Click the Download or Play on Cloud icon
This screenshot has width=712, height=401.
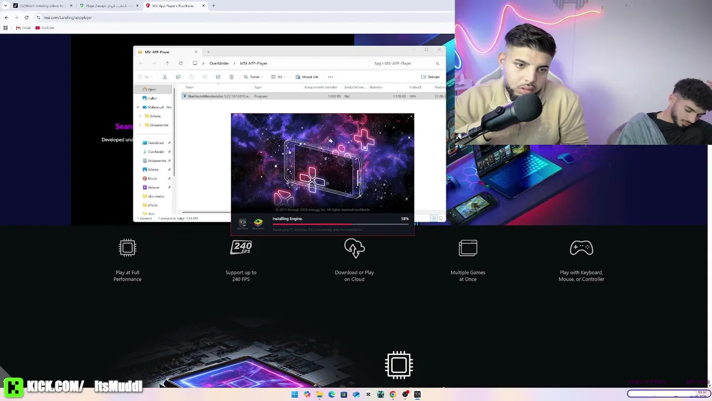(354, 248)
